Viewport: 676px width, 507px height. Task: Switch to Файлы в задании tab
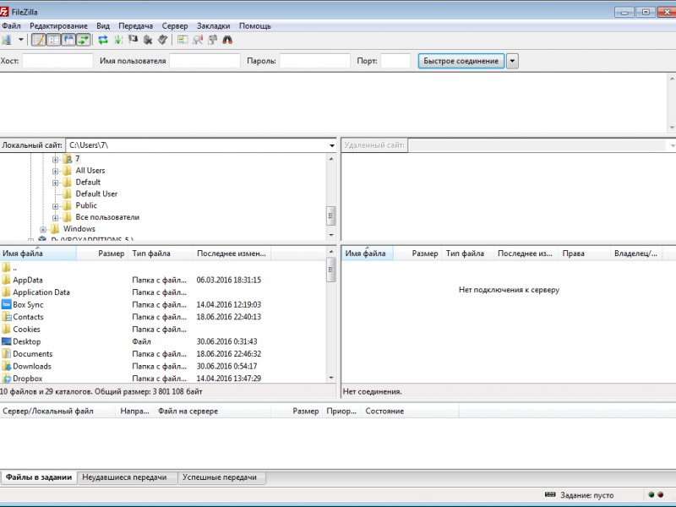(x=39, y=477)
